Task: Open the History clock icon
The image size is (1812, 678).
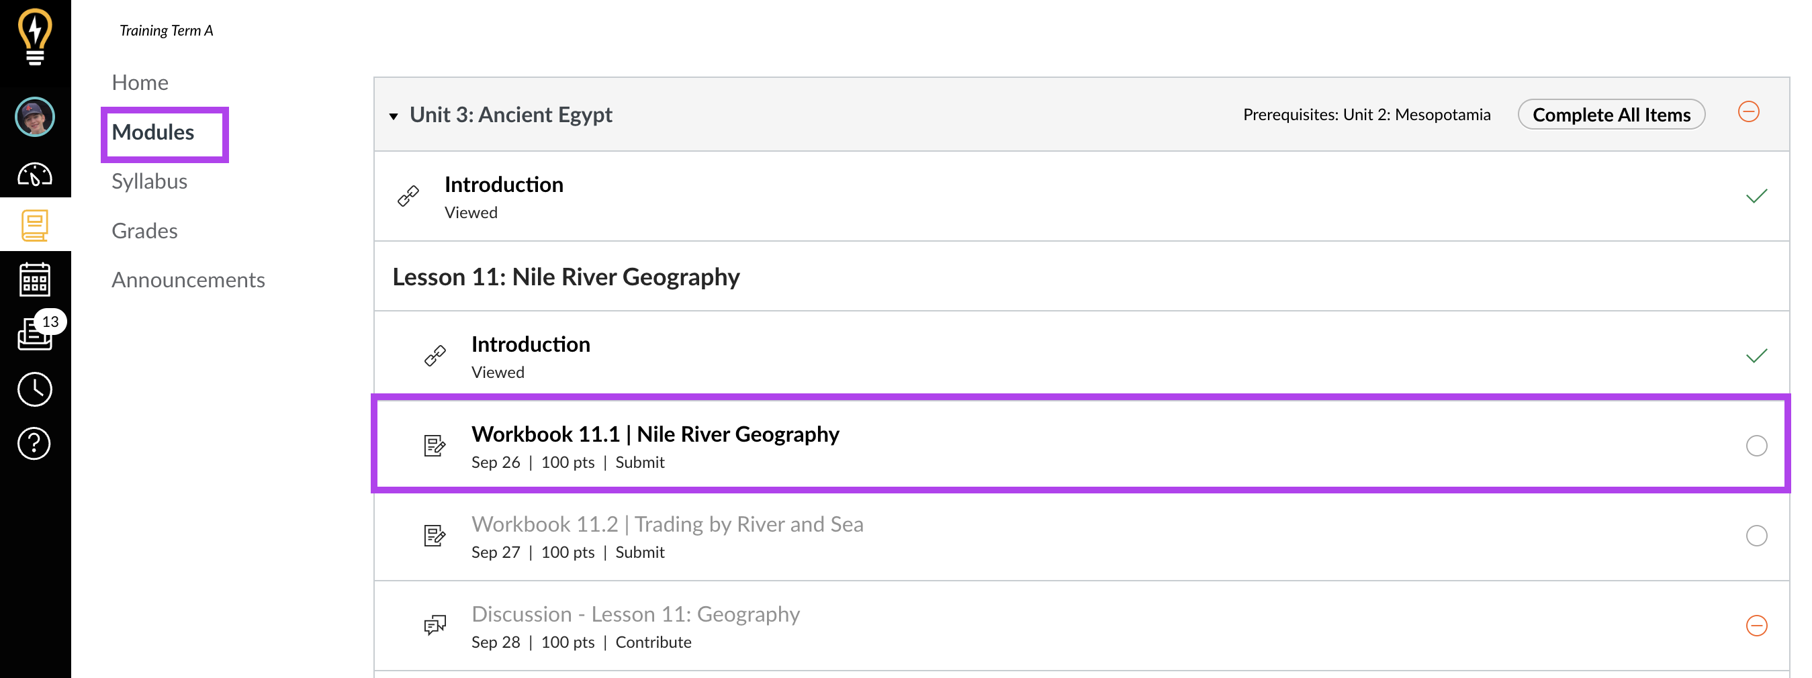Action: pos(34,389)
